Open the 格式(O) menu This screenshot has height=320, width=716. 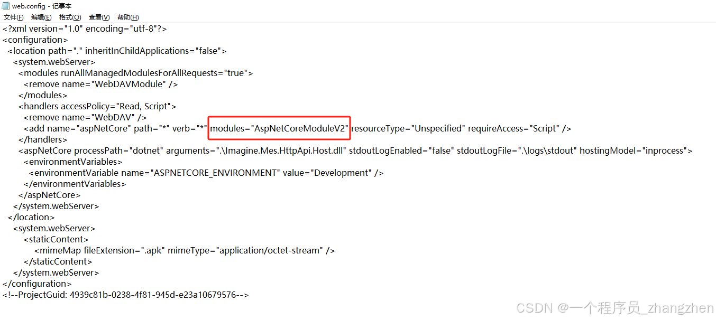69,17
